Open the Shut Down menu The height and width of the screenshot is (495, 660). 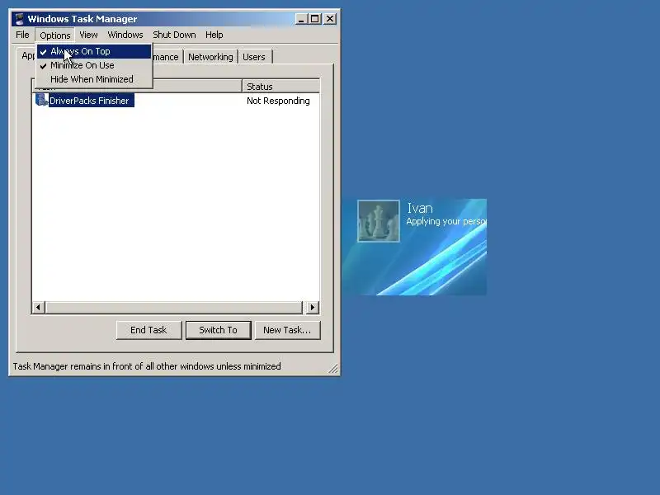174,35
